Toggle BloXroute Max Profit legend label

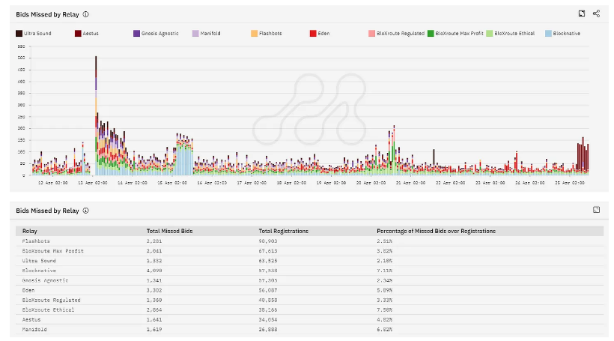(x=459, y=33)
